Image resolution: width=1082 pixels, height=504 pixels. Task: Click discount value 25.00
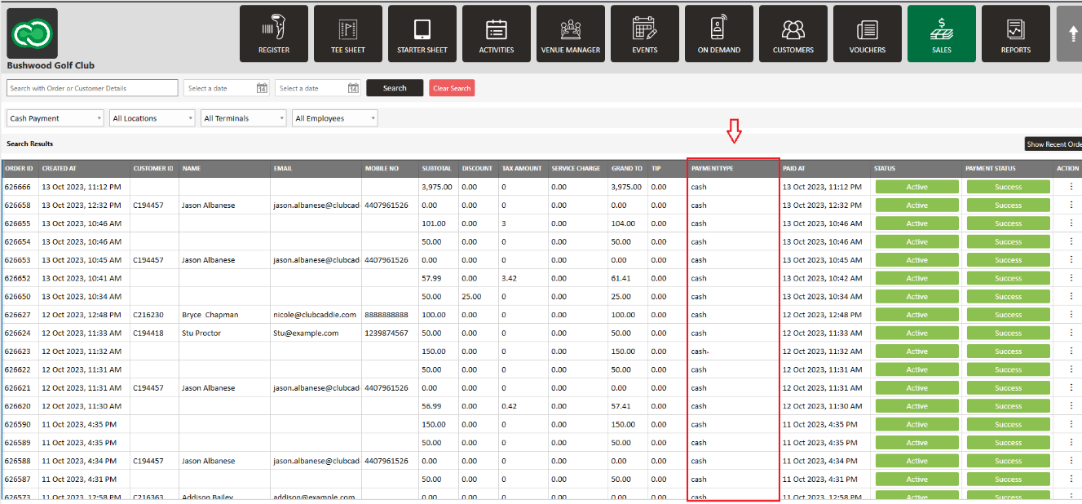471,296
